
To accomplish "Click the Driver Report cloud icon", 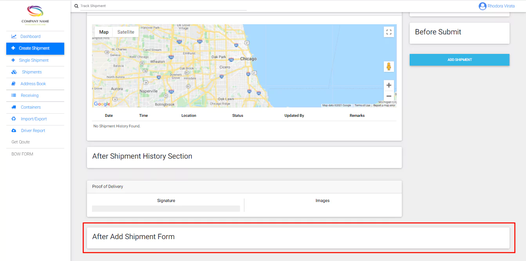I will [14, 130].
